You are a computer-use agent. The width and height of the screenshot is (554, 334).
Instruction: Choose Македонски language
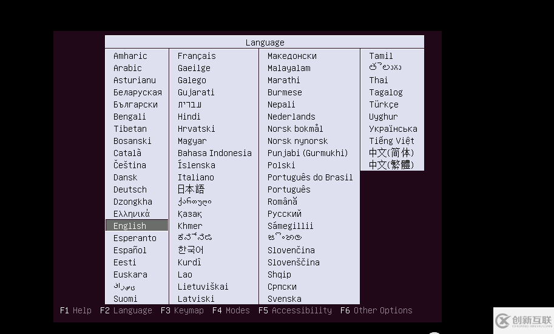point(292,56)
